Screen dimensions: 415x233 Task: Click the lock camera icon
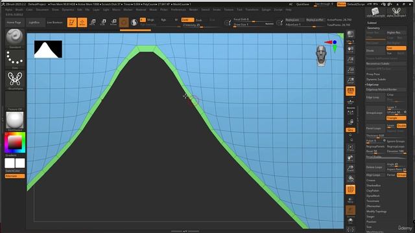(350, 122)
